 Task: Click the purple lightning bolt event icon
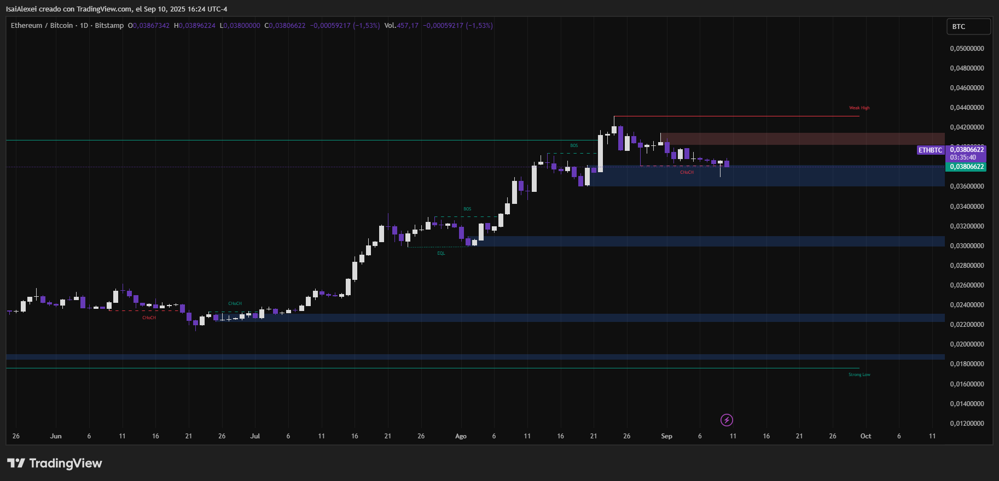click(x=727, y=420)
